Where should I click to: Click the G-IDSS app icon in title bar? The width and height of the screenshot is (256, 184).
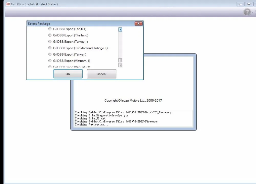8,4
